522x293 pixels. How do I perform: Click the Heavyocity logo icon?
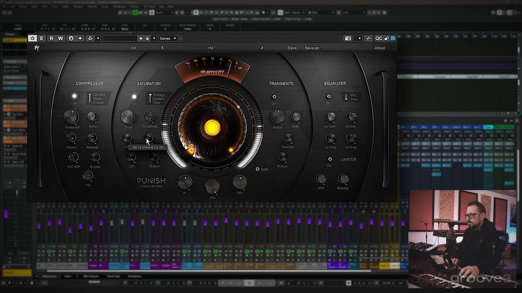click(x=37, y=48)
